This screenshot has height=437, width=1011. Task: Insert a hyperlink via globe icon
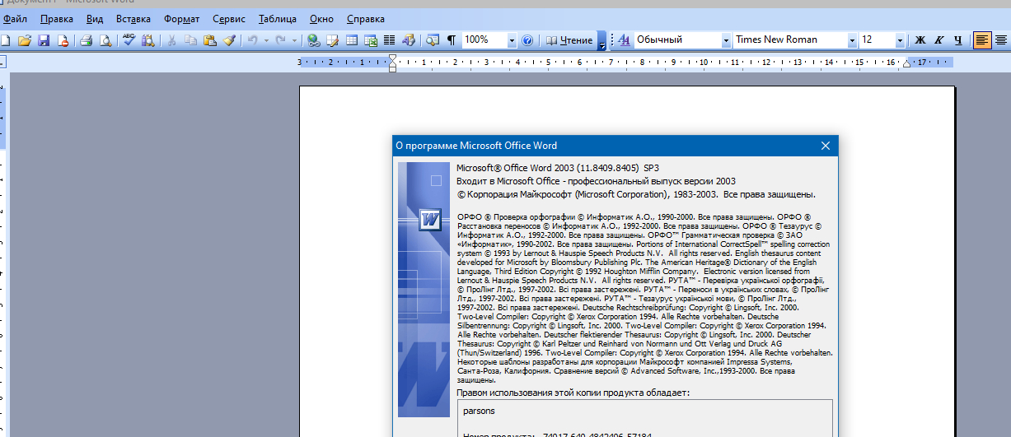tap(314, 40)
